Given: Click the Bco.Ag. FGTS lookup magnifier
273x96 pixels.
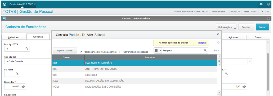Looking at the screenshot, I should coord(27,49).
